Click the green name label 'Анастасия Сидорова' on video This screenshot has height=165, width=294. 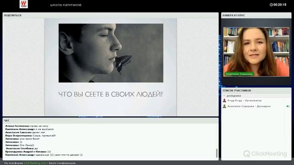pos(239,74)
